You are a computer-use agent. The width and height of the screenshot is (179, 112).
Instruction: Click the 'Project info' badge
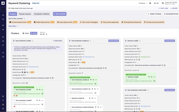click(36, 3)
